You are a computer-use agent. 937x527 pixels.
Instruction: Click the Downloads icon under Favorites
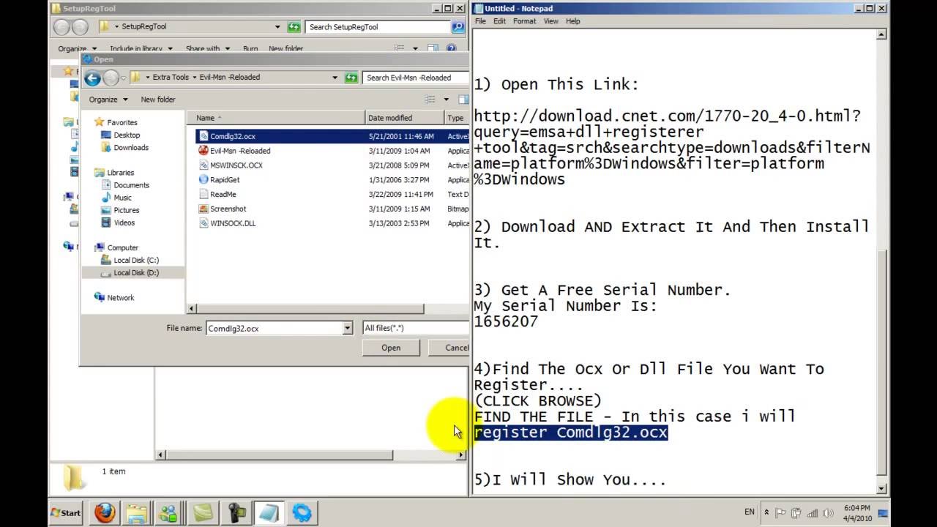106,147
